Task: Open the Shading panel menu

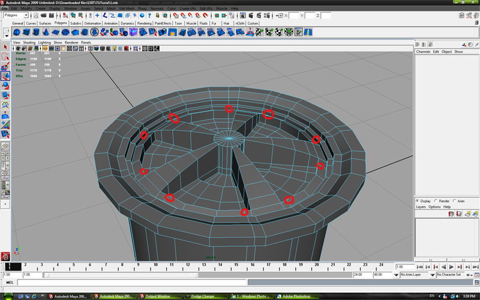Action: pyautogui.click(x=29, y=43)
